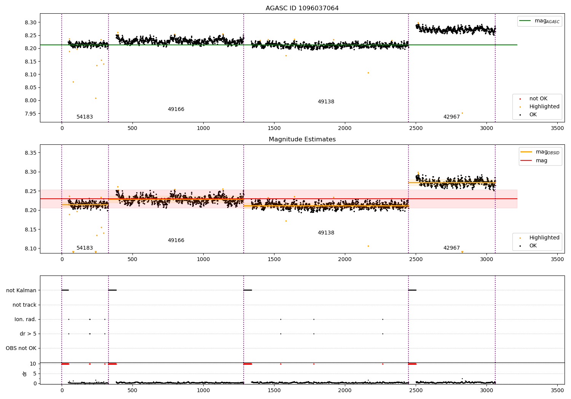This screenshot has width=571, height=399.
Task: Click y-tick 10 on the dr axis
Action: coord(33,364)
